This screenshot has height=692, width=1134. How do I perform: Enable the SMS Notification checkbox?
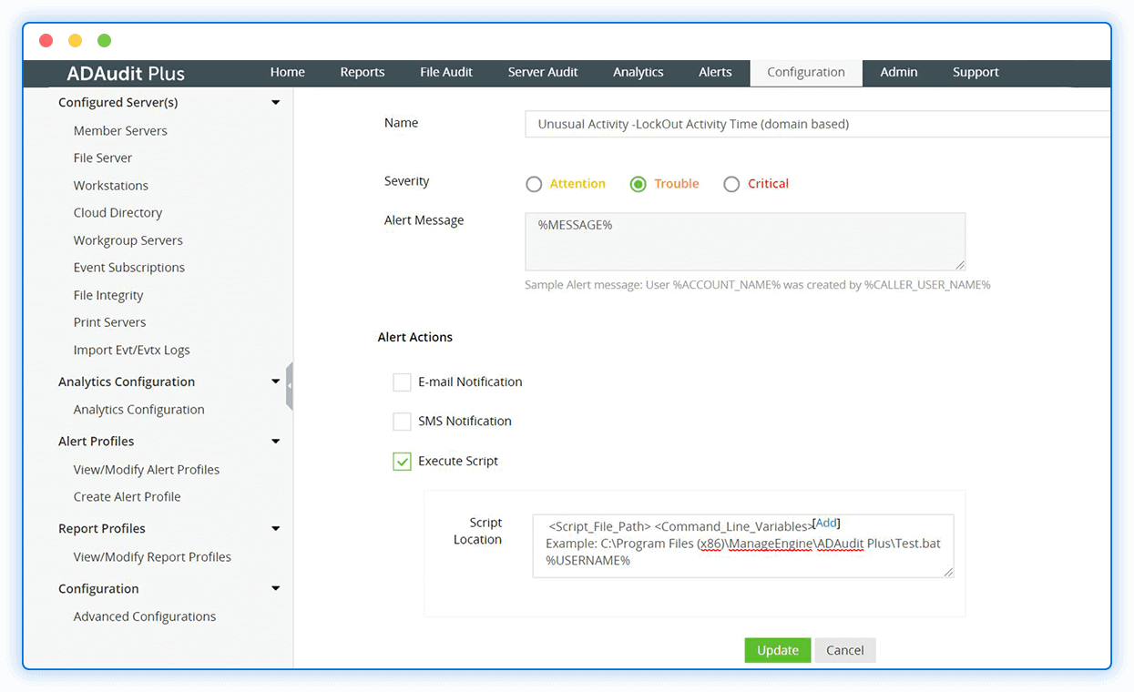coord(402,421)
